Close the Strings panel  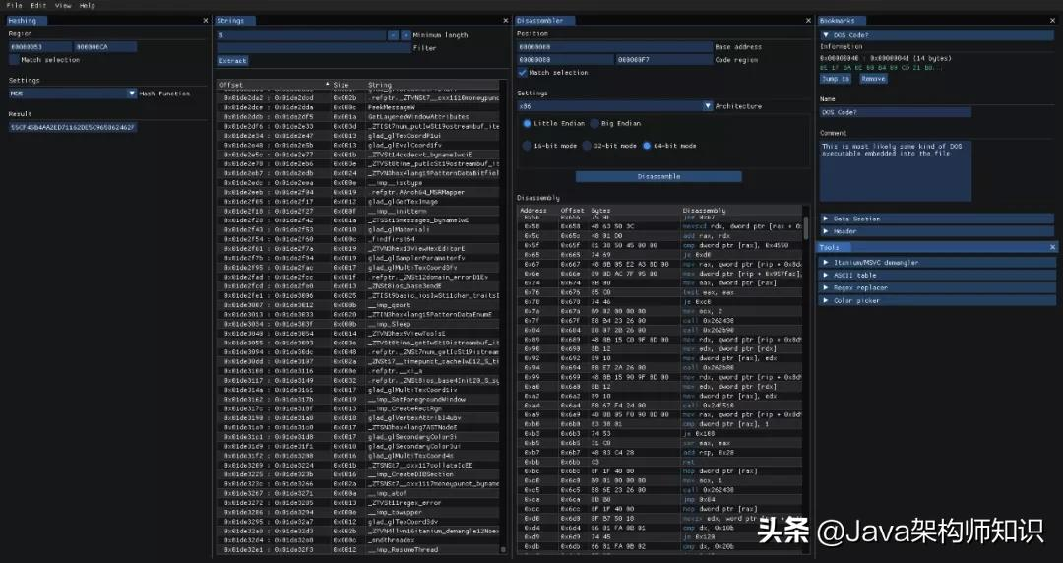pyautogui.click(x=505, y=21)
